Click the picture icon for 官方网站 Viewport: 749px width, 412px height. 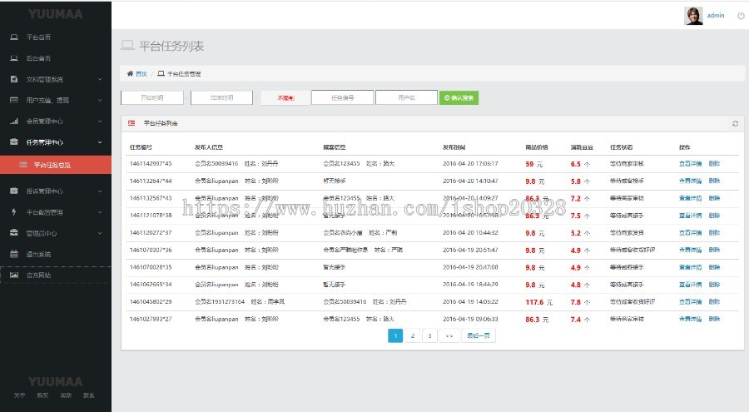[x=14, y=275]
